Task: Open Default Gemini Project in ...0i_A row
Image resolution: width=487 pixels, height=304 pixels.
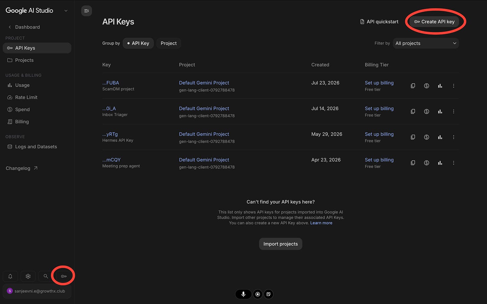Action: 204,109
